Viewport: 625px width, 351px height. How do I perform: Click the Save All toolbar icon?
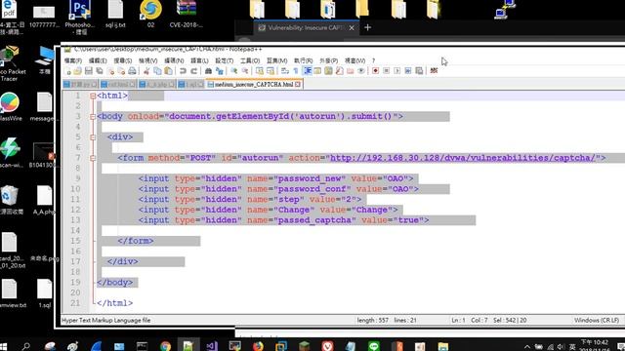[x=100, y=71]
